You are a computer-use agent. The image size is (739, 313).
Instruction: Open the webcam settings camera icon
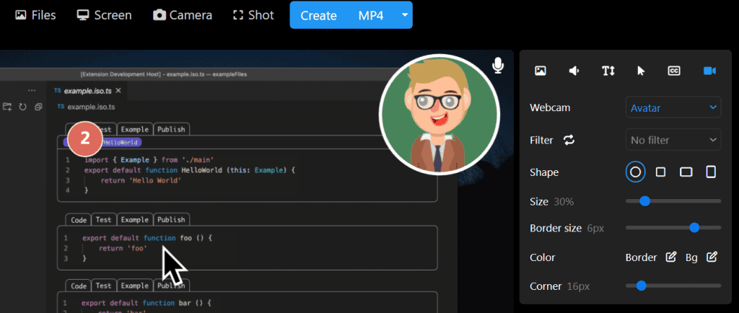(709, 71)
